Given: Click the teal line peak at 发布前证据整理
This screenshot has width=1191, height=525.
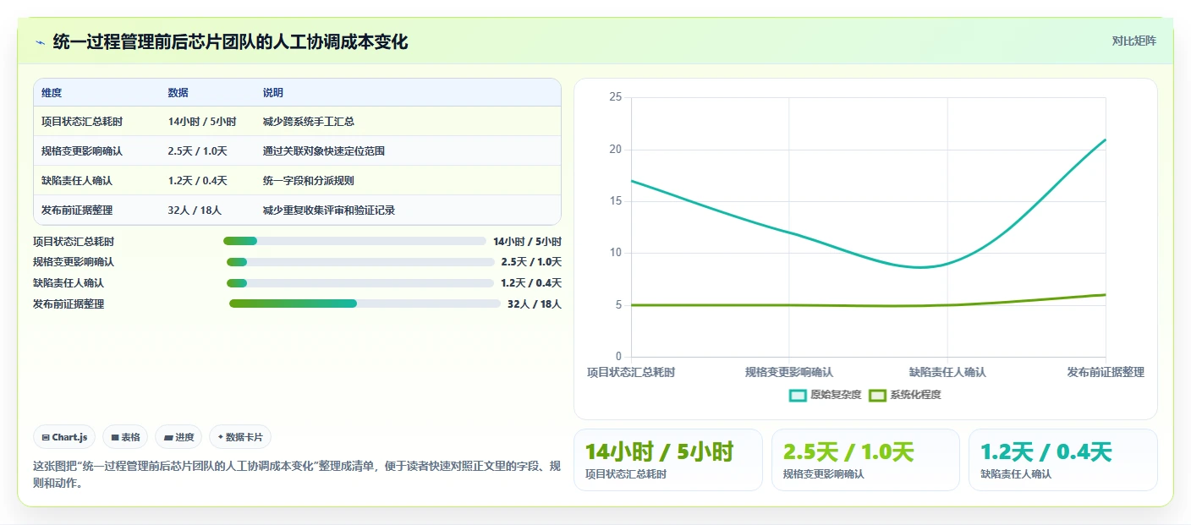Looking at the screenshot, I should [x=1105, y=140].
